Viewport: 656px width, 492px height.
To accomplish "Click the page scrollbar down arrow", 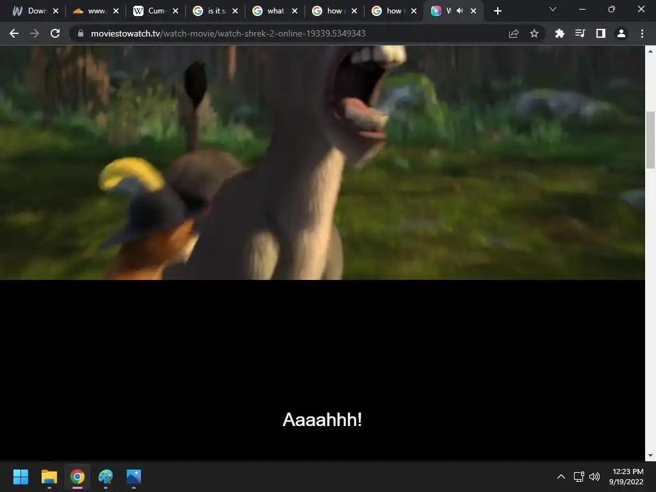I will [x=650, y=455].
